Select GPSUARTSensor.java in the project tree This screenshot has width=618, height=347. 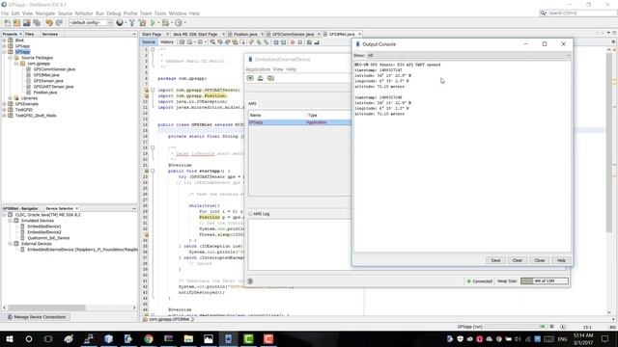(x=53, y=87)
